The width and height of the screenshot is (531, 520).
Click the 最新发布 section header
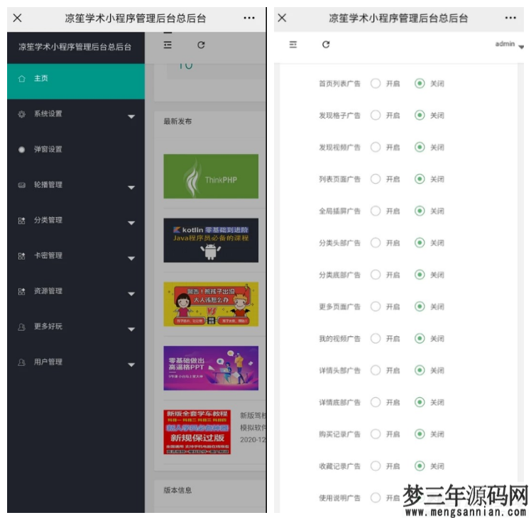point(177,121)
